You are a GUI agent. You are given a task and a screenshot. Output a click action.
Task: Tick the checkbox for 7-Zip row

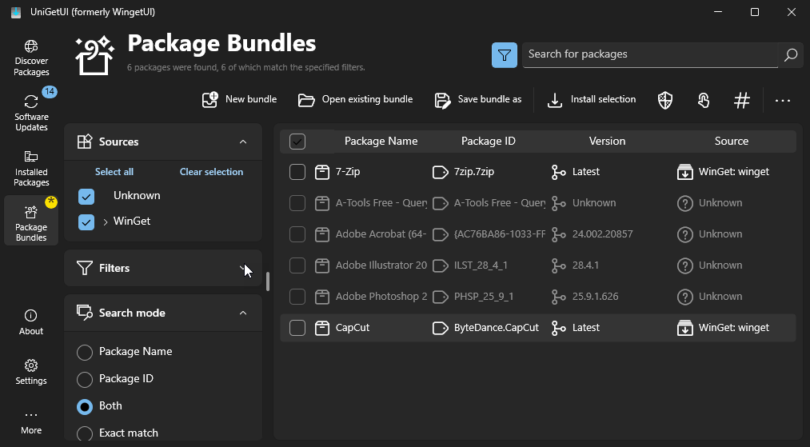coord(297,172)
